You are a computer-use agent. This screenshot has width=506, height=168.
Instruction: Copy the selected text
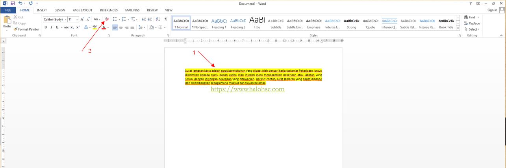click(19, 23)
